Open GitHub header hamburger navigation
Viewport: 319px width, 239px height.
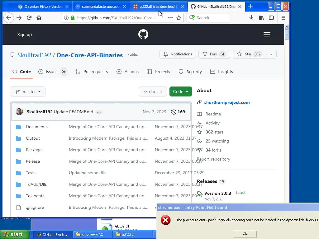[x=267, y=34]
